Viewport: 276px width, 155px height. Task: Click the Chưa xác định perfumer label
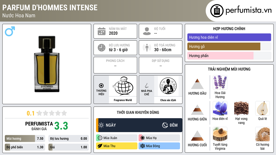click(x=168, y=100)
